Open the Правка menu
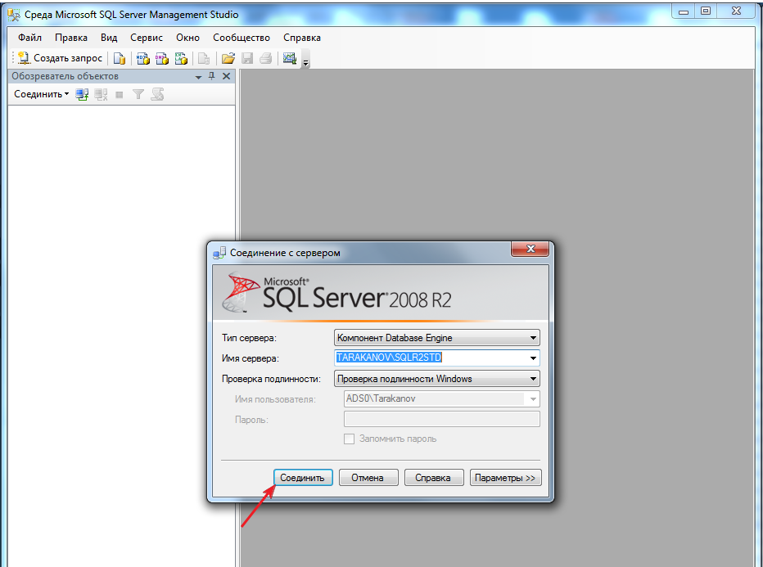This screenshot has width=763, height=567. pos(71,38)
